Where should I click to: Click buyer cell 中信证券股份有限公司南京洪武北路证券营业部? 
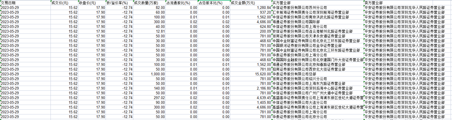pos(318,17)
